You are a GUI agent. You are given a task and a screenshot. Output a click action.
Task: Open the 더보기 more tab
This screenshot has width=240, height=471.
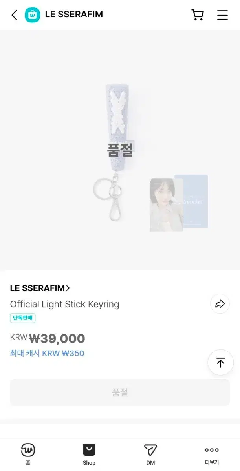point(212,454)
